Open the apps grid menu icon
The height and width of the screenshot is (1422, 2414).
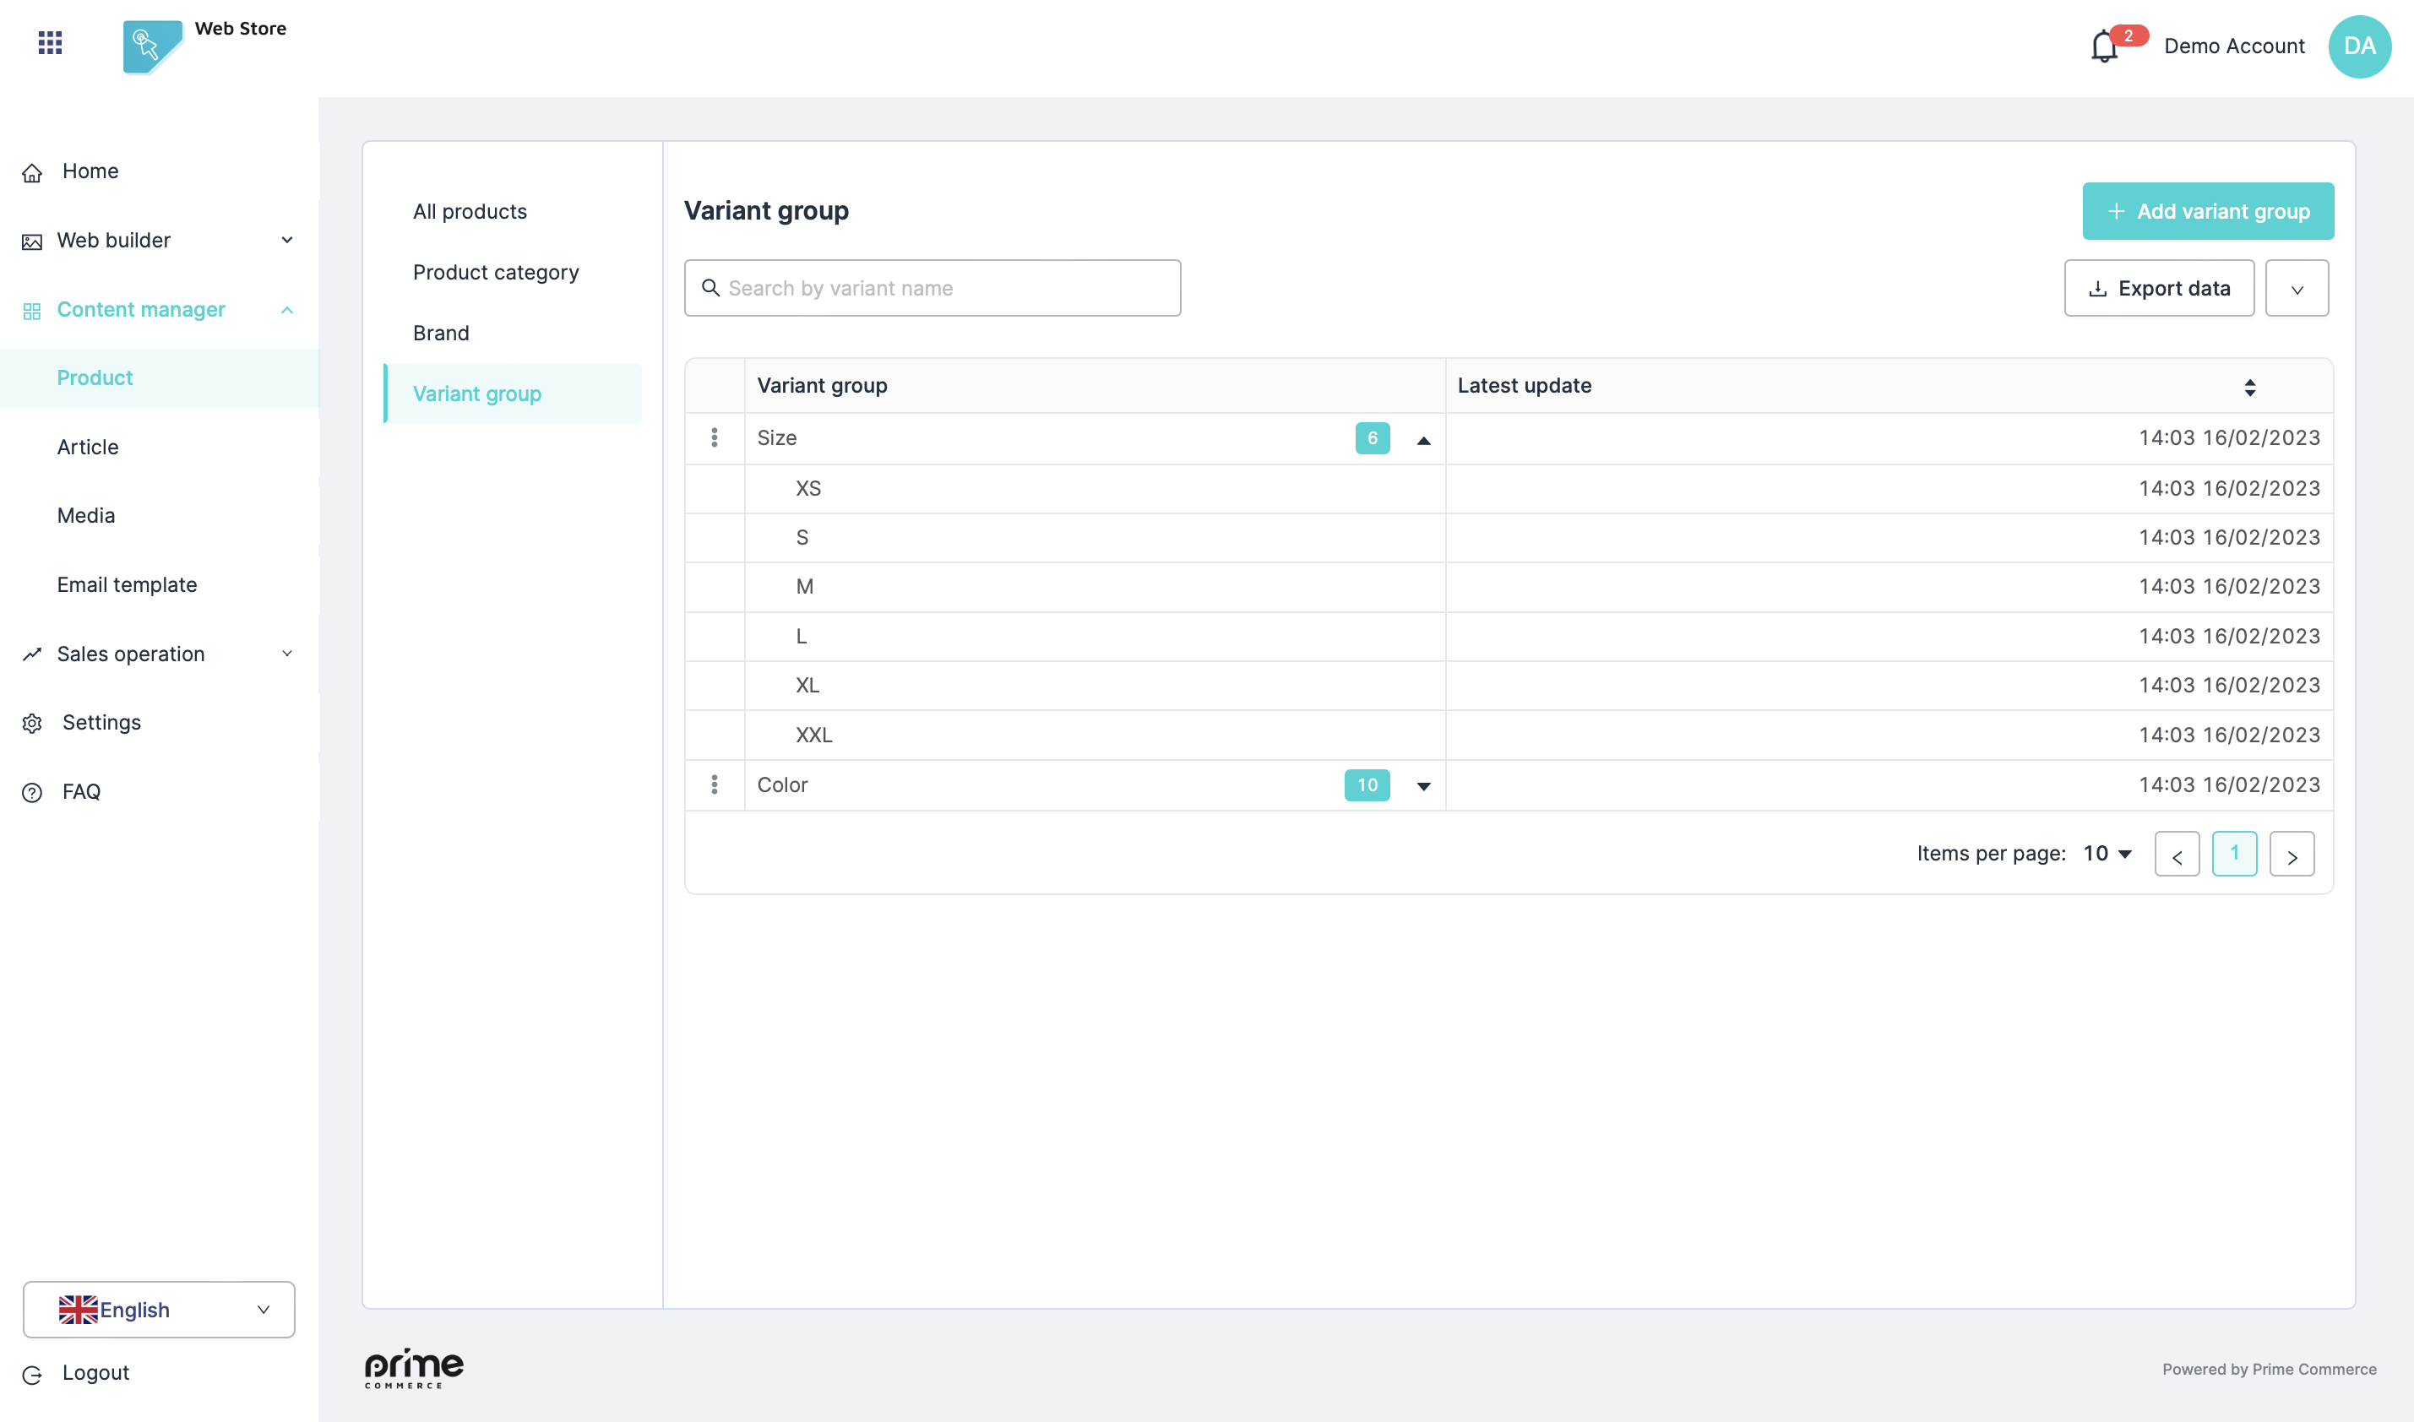click(x=50, y=42)
